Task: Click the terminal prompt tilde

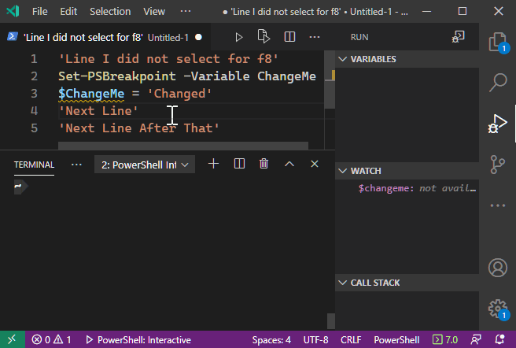Action: point(18,186)
